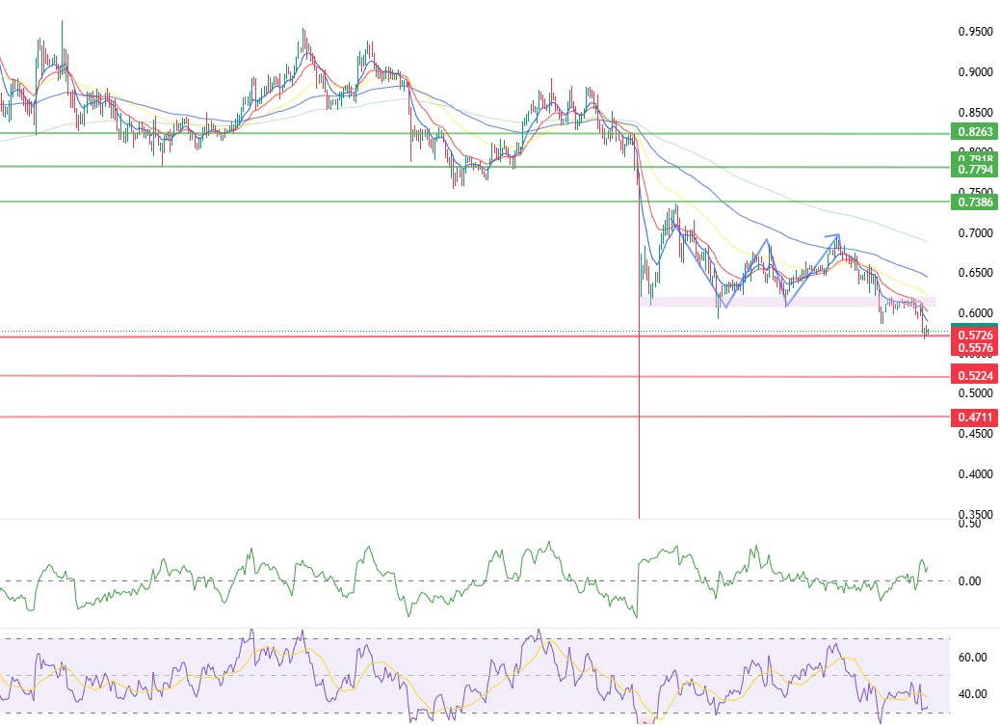The image size is (1000, 727).
Task: Select the 0.9000 price axis value
Action: (974, 72)
